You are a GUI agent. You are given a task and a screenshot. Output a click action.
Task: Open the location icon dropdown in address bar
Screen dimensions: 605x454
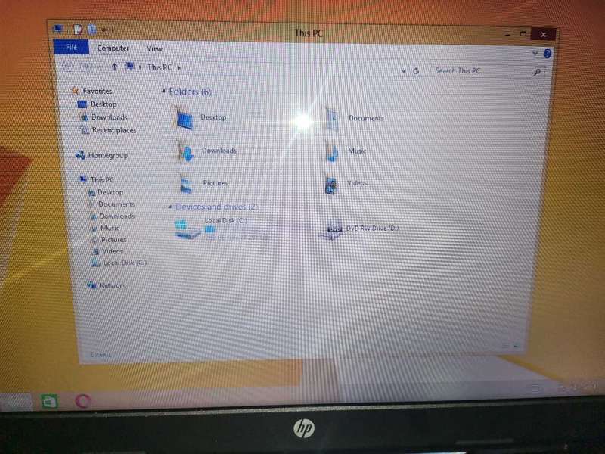140,67
